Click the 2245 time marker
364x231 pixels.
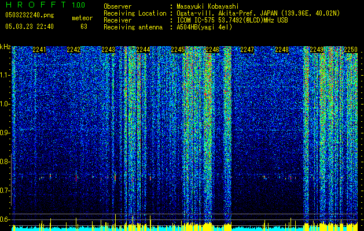(x=178, y=49)
